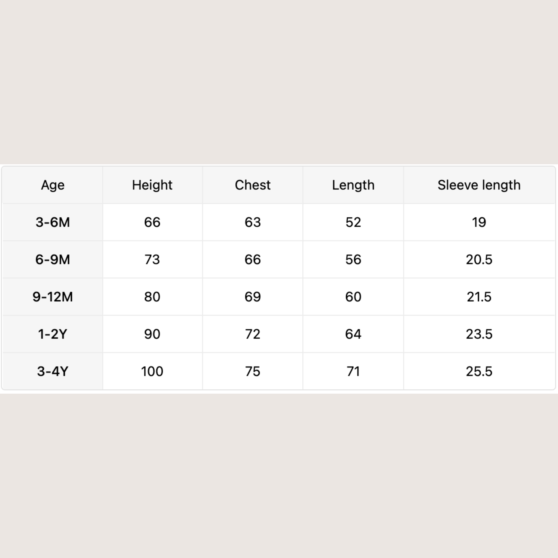The height and width of the screenshot is (558, 558).
Task: Click length value 71 for 3-4Y
Action: coord(353,371)
